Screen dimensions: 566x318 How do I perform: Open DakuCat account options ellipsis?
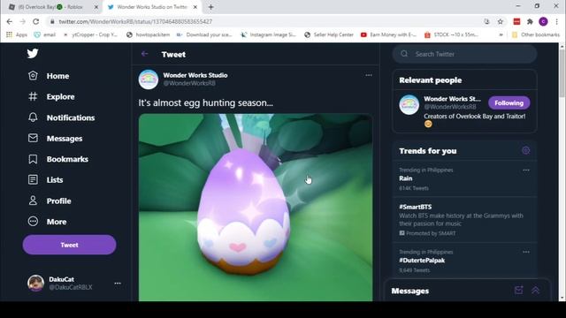click(x=118, y=284)
